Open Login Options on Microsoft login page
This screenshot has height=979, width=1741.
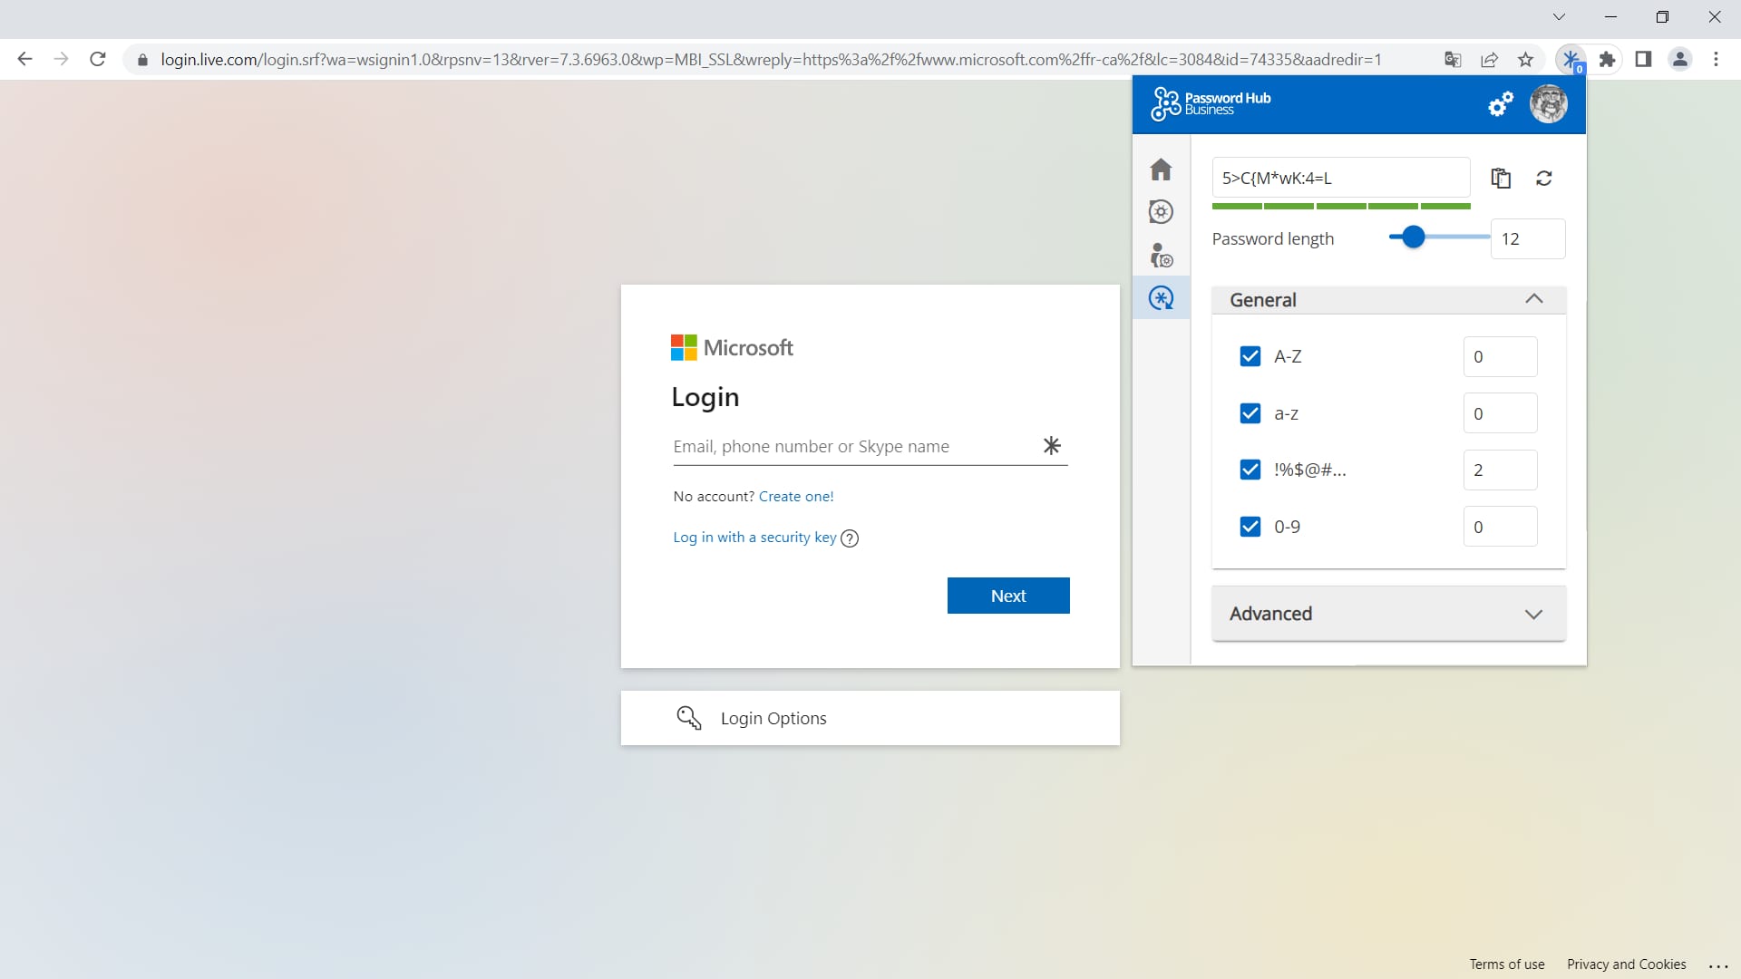pyautogui.click(x=870, y=719)
